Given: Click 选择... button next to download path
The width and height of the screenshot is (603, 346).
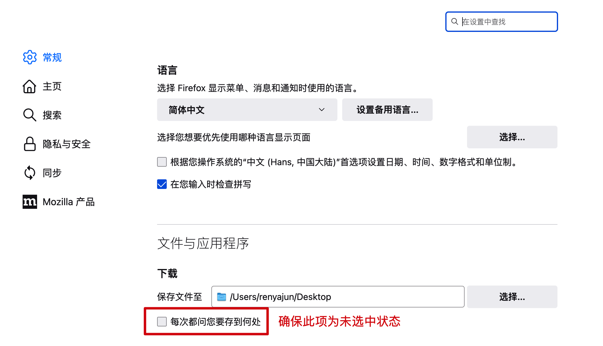Looking at the screenshot, I should click(x=512, y=297).
